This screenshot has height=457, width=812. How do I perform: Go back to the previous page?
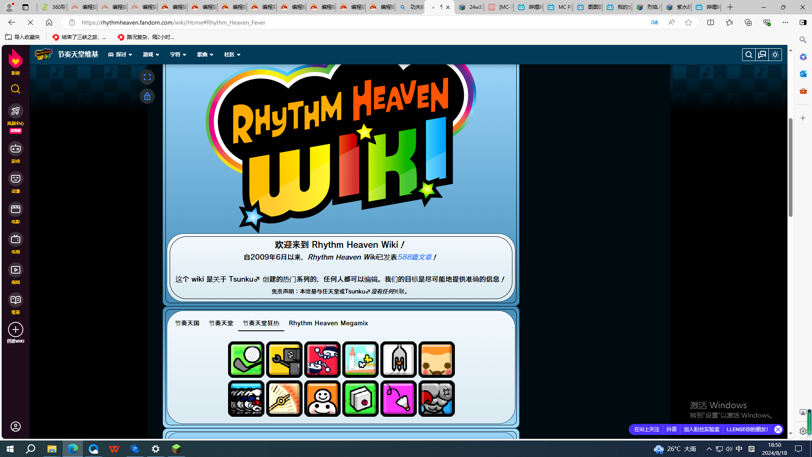(11, 22)
